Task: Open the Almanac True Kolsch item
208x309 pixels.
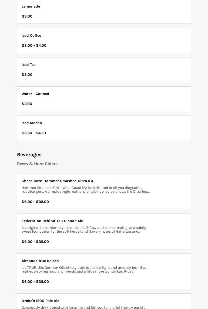Action: tap(40, 261)
